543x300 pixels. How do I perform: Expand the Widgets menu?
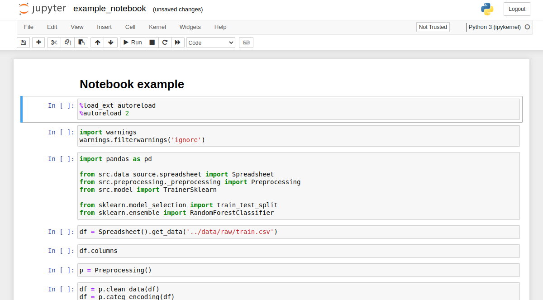coord(190,27)
